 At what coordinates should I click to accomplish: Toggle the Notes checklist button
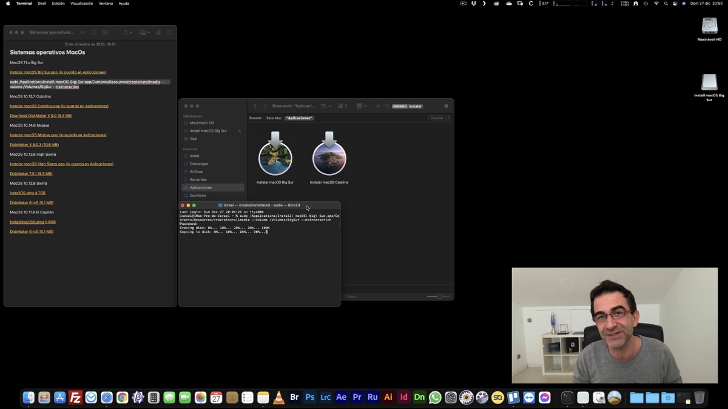[94, 32]
